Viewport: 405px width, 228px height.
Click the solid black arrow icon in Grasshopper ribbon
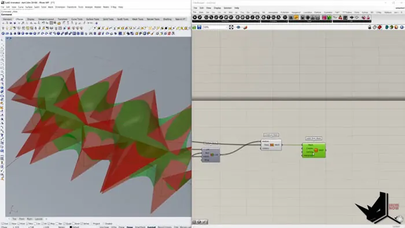352,17
